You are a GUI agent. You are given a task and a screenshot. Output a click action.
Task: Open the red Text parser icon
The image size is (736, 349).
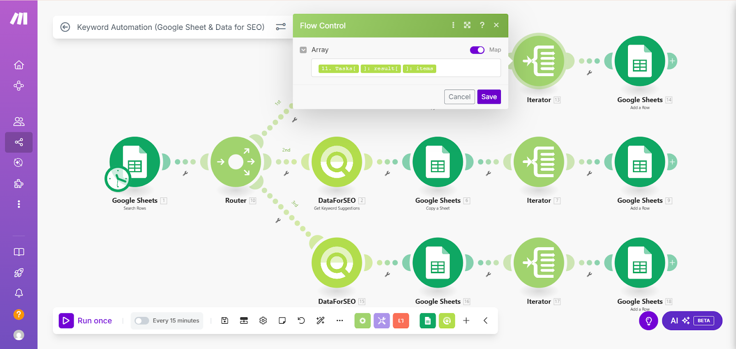coord(401,321)
